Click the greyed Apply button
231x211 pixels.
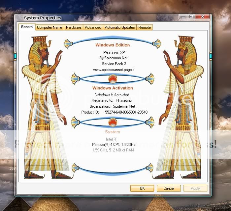click(x=195, y=188)
